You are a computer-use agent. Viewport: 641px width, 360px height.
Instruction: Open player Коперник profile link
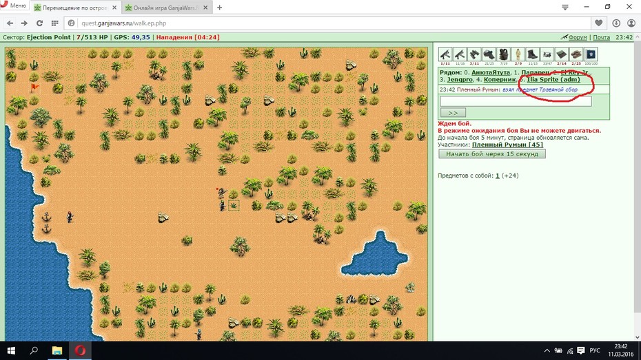500,79
